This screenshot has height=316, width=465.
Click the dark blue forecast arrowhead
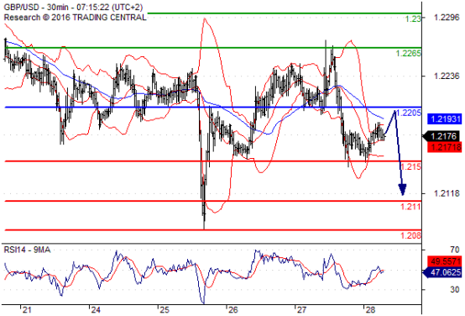pos(402,190)
